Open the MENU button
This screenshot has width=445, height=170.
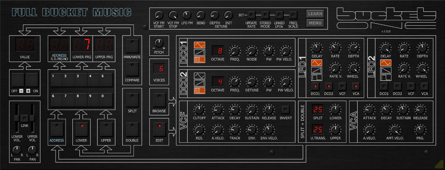(315, 23)
